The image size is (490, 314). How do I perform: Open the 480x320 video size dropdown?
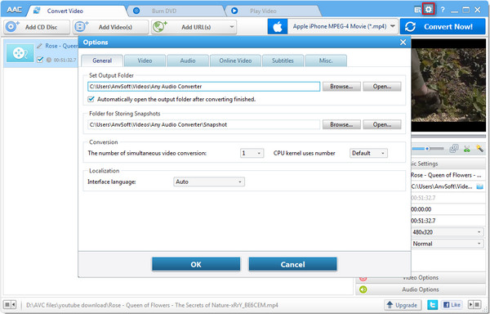pyautogui.click(x=448, y=232)
